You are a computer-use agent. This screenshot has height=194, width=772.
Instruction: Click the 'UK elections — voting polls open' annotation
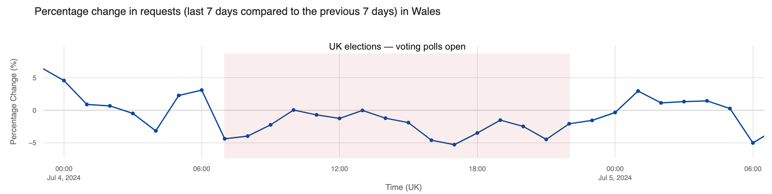397,47
